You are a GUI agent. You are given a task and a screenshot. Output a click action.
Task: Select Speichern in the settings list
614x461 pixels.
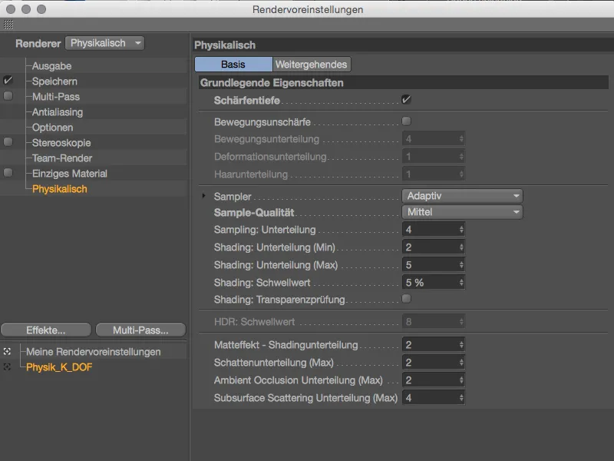(x=54, y=81)
